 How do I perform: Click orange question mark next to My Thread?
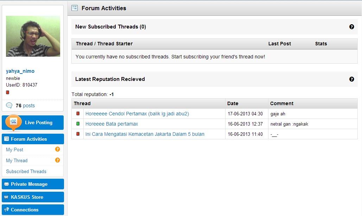click(x=57, y=160)
